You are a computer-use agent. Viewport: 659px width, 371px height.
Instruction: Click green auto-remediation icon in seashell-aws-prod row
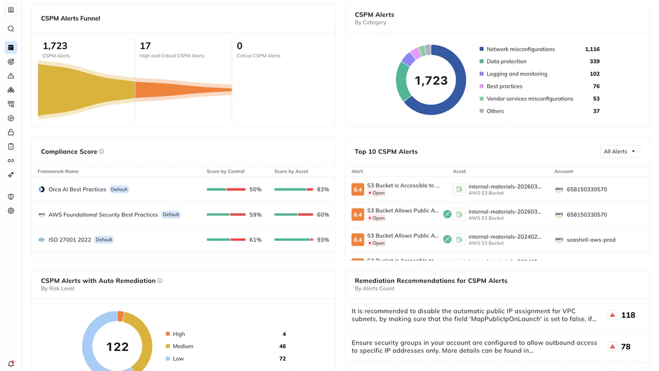[x=447, y=240]
